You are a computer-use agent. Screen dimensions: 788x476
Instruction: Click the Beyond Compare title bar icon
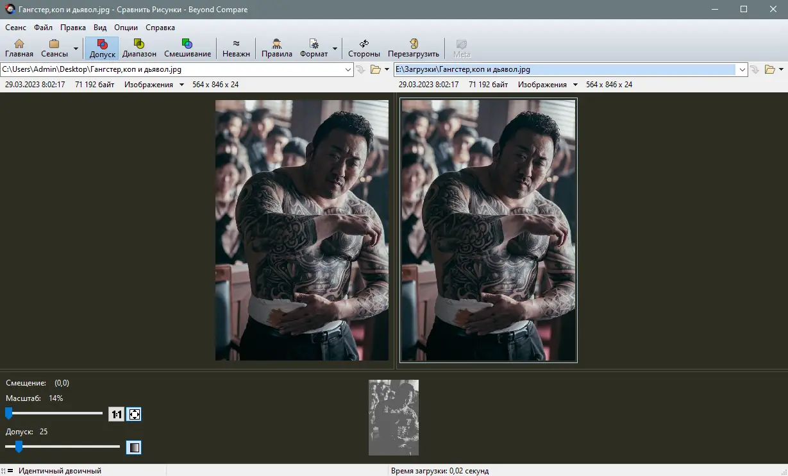pyautogui.click(x=10, y=10)
